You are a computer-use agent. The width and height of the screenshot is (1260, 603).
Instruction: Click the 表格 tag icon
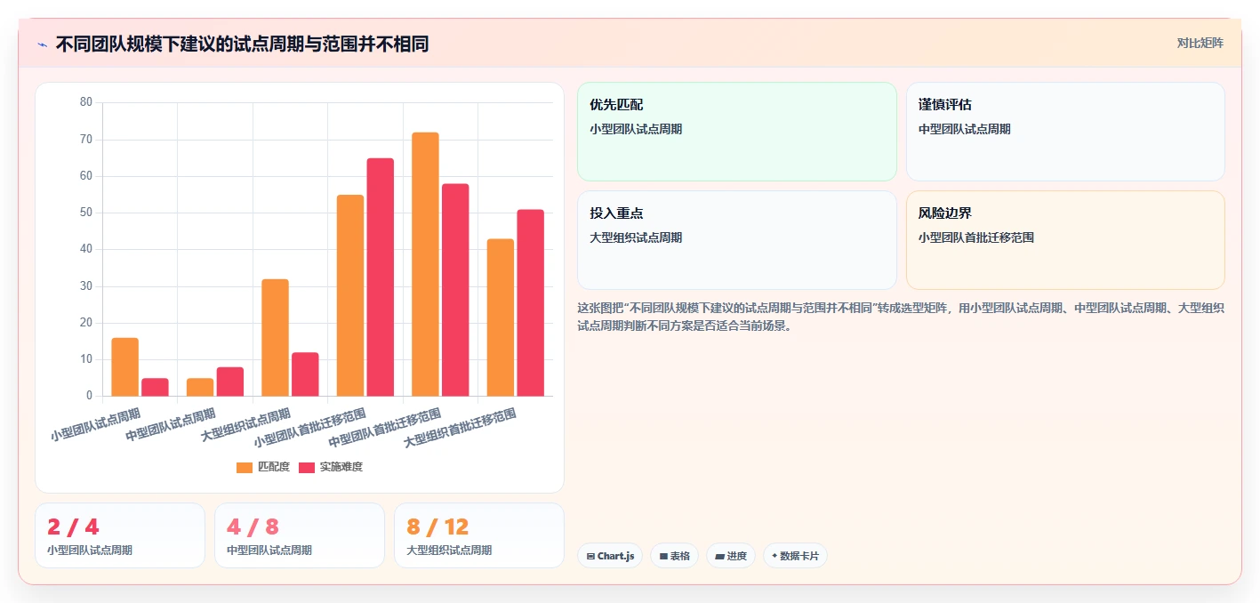(x=663, y=556)
